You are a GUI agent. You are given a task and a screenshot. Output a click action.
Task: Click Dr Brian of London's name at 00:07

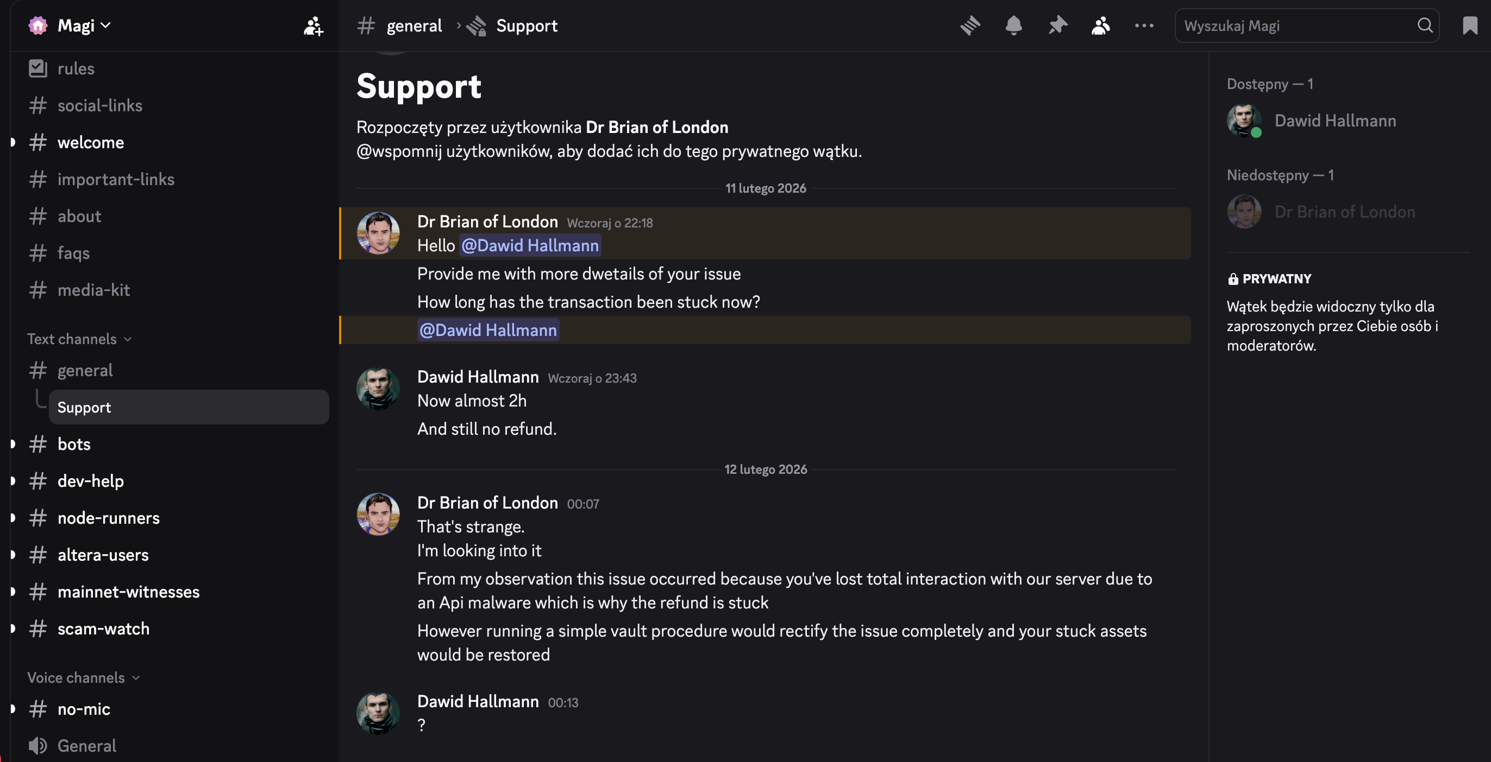(x=487, y=503)
